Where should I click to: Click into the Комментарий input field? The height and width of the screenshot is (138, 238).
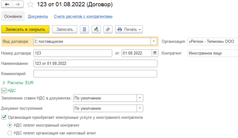(95, 74)
